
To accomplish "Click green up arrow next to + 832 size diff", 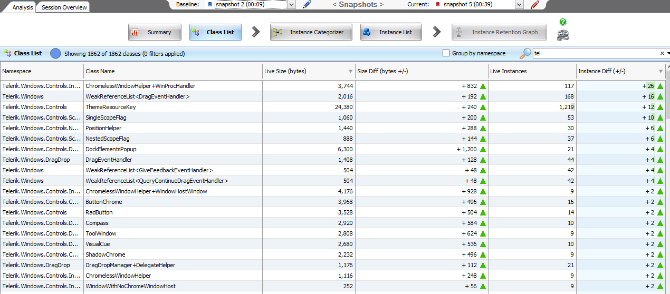I will (x=483, y=86).
